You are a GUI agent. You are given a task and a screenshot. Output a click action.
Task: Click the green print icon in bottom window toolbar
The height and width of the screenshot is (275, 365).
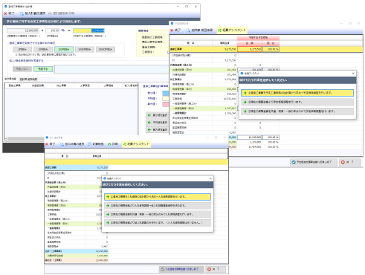[109, 144]
